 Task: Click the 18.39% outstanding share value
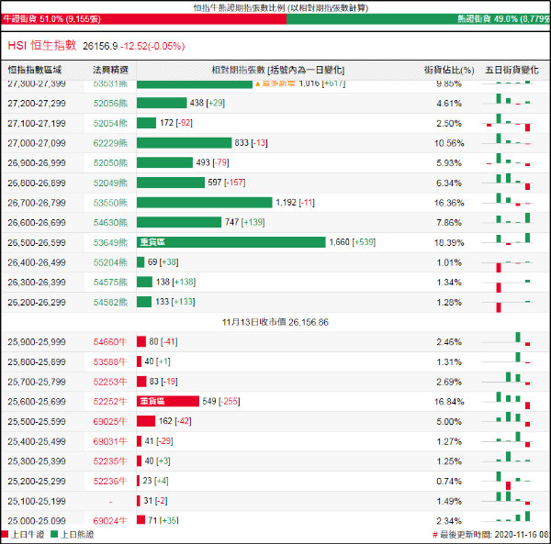click(x=449, y=242)
